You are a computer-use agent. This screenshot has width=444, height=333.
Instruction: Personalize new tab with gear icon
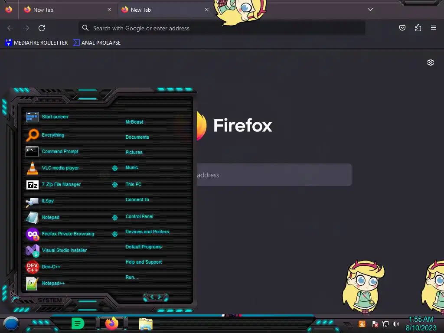coord(431,62)
